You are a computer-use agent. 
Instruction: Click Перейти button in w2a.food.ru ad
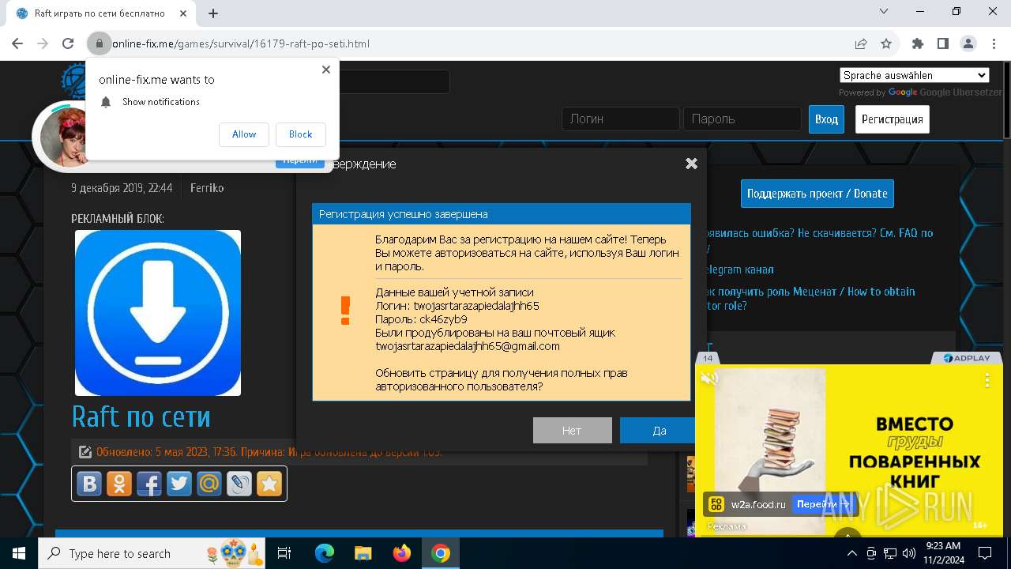[822, 504]
